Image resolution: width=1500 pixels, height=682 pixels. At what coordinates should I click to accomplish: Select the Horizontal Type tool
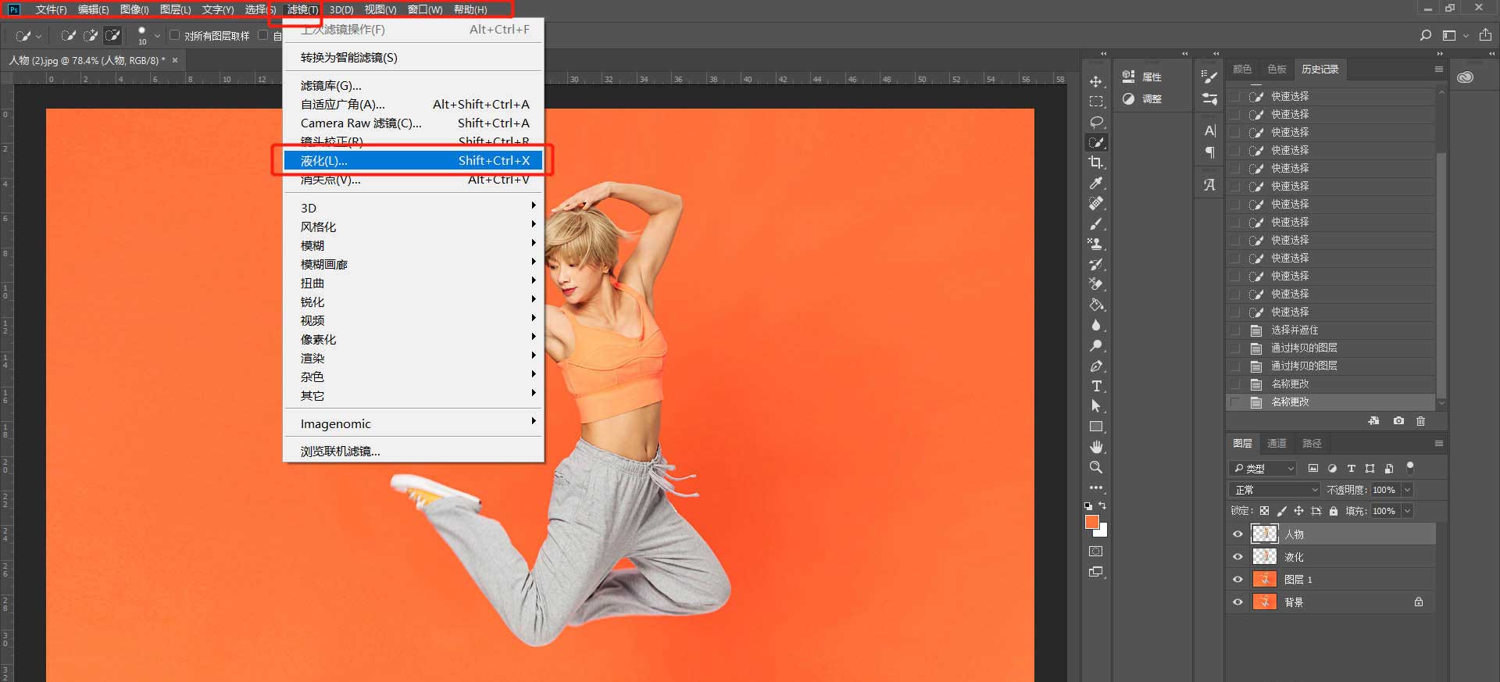click(x=1096, y=387)
